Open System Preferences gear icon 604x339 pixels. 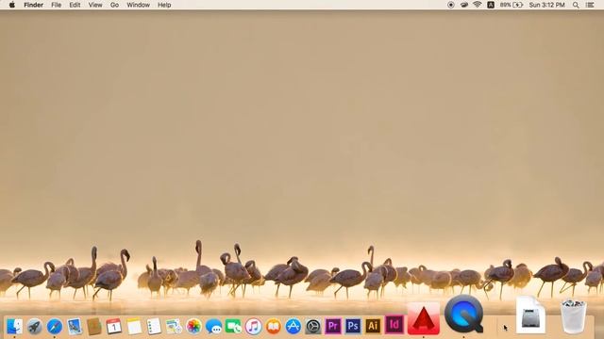click(313, 327)
